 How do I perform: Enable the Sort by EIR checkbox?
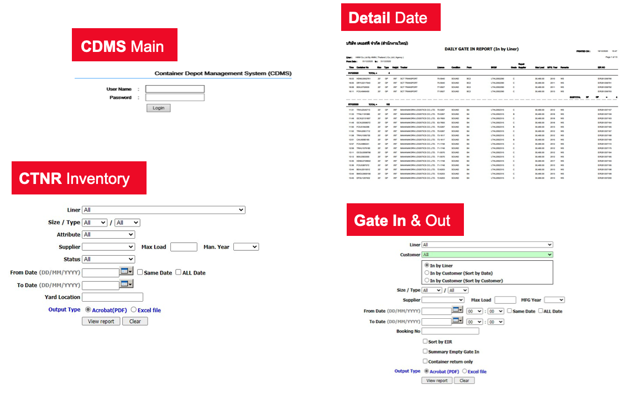pos(425,341)
